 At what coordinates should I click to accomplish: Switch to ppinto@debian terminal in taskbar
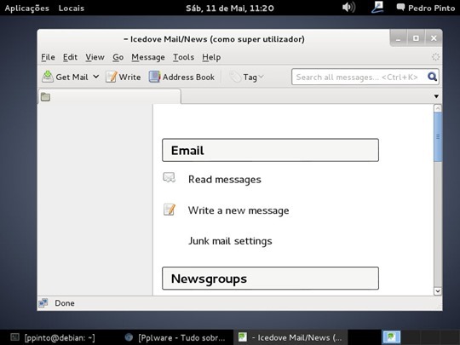[x=53, y=337]
